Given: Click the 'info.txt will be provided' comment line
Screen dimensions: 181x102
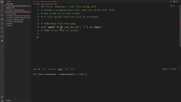Looking at the screenshot, I should (70, 17).
